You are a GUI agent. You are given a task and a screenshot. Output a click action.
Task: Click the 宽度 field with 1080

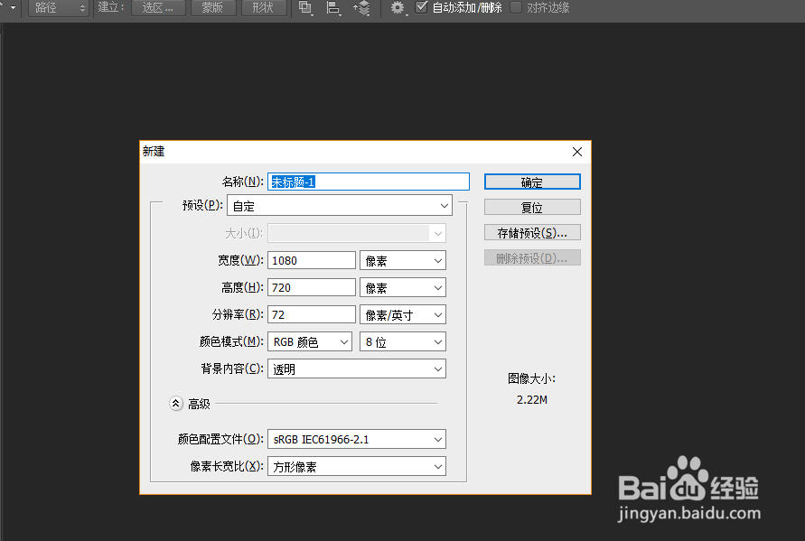311,260
